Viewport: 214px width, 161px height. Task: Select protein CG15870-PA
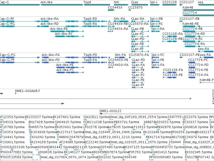point(139,55)
